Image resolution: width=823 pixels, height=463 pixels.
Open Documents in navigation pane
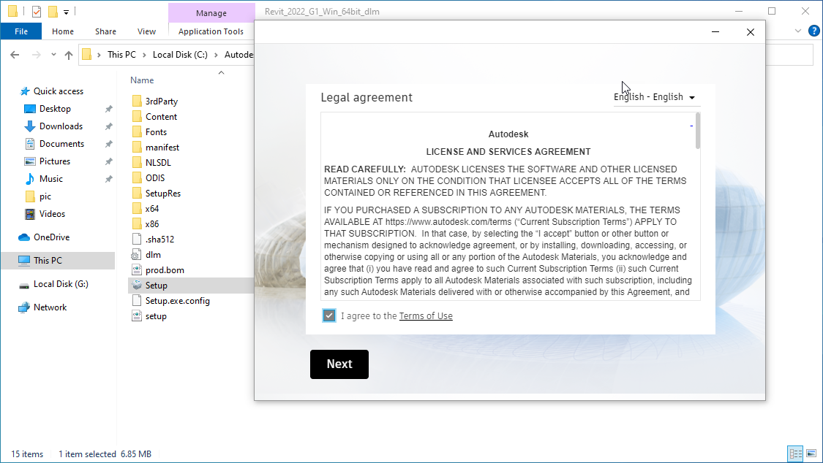[61, 144]
